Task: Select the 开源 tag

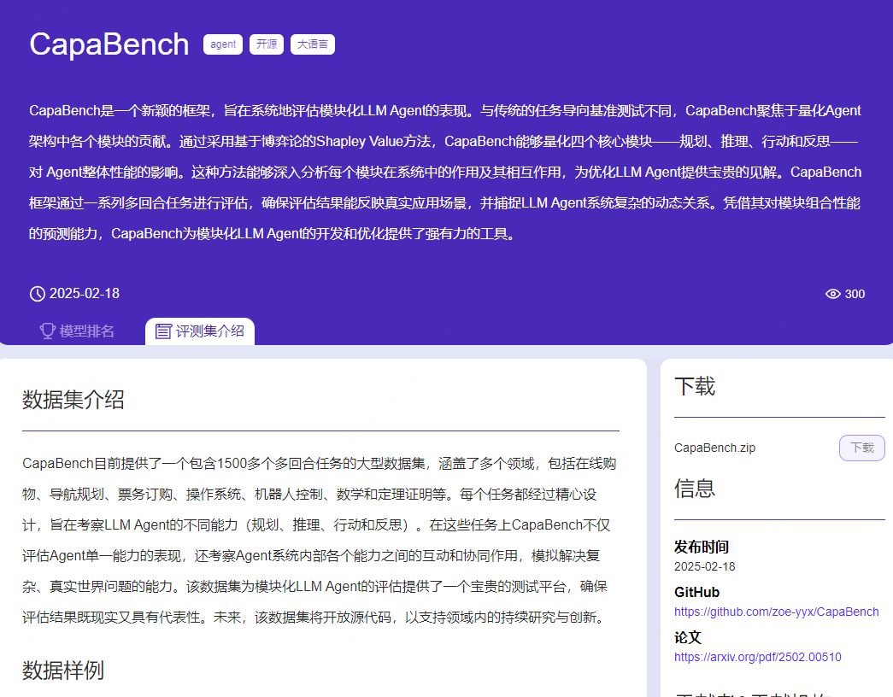Action: pos(267,44)
